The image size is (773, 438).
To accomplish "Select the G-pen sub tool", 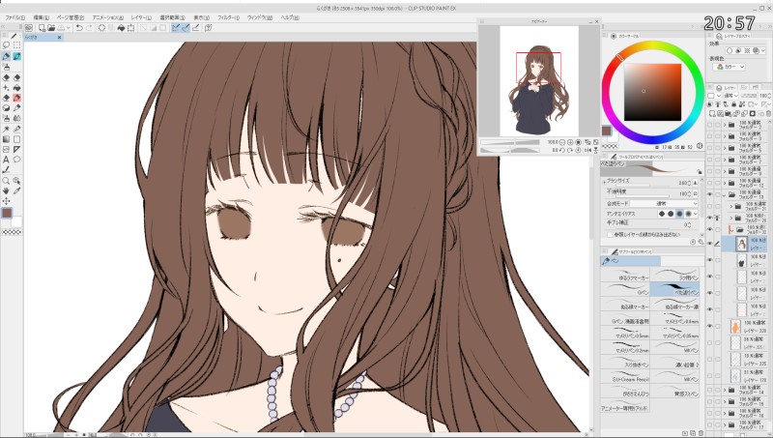I will pos(625,289).
